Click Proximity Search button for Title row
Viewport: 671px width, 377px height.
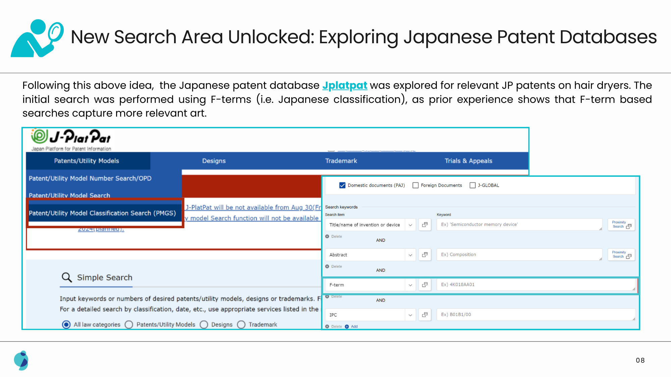click(x=621, y=225)
